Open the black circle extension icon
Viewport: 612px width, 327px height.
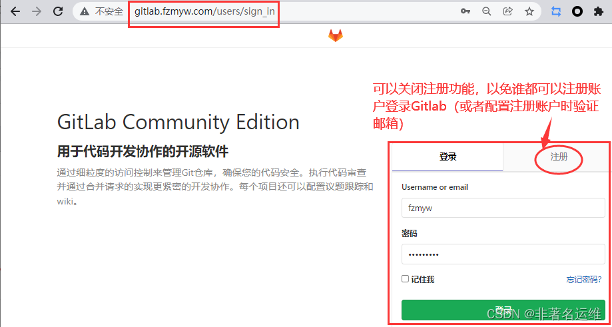(x=577, y=12)
